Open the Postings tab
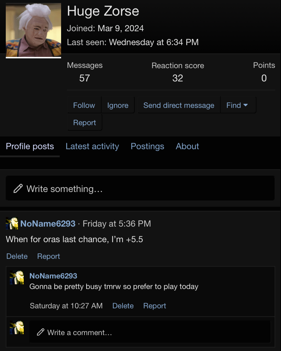281x351 pixels. click(x=147, y=147)
